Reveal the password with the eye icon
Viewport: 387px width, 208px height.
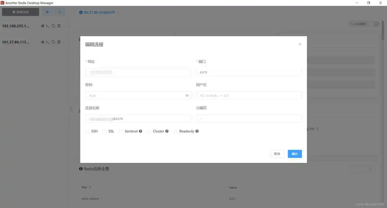187,95
